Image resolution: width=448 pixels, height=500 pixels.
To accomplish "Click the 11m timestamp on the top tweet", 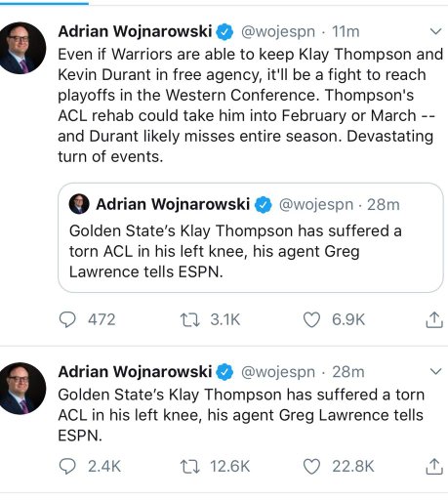I will (x=346, y=32).
